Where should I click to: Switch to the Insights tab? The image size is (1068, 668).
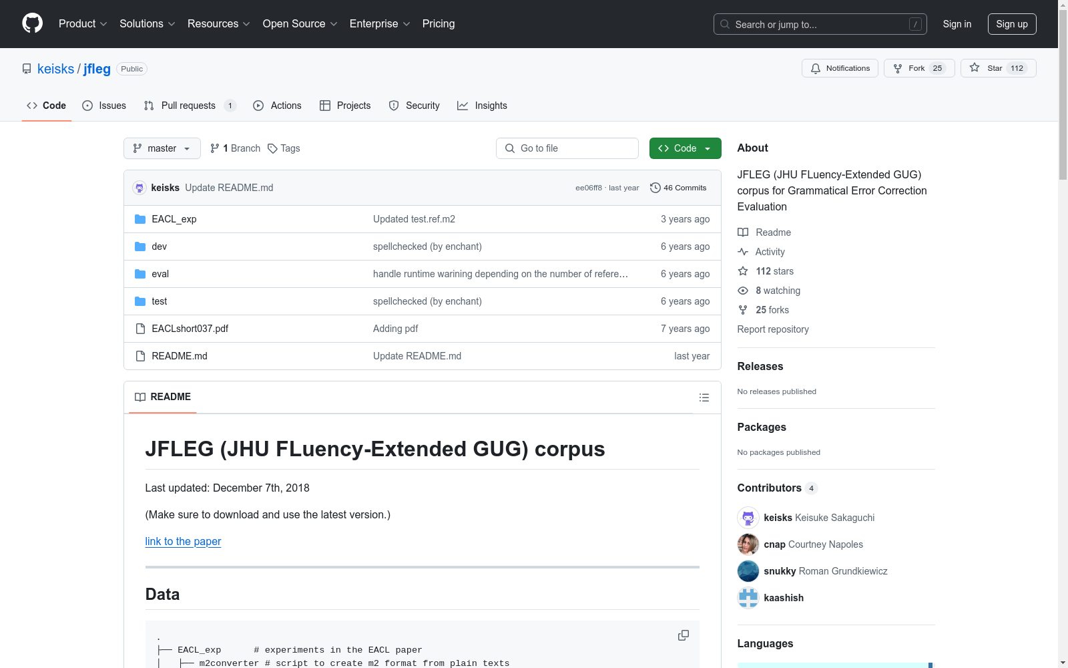point(482,106)
